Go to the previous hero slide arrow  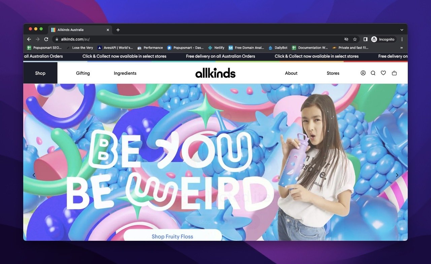tap(34, 175)
